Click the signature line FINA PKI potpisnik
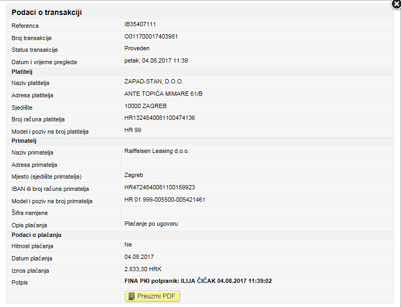This screenshot has width=401, height=307. tap(198, 281)
